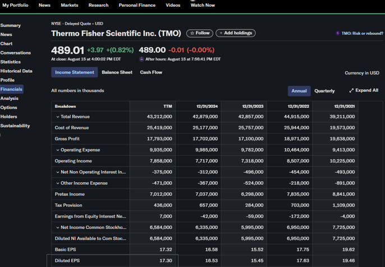Open the Cash Flow tab
Viewport: 385px width, 267px height.
click(151, 72)
